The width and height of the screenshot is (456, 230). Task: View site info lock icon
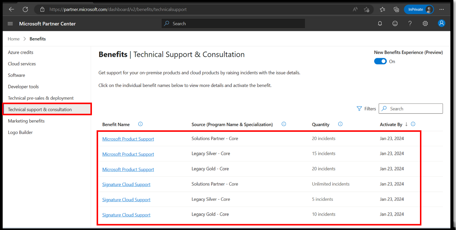tap(42, 9)
